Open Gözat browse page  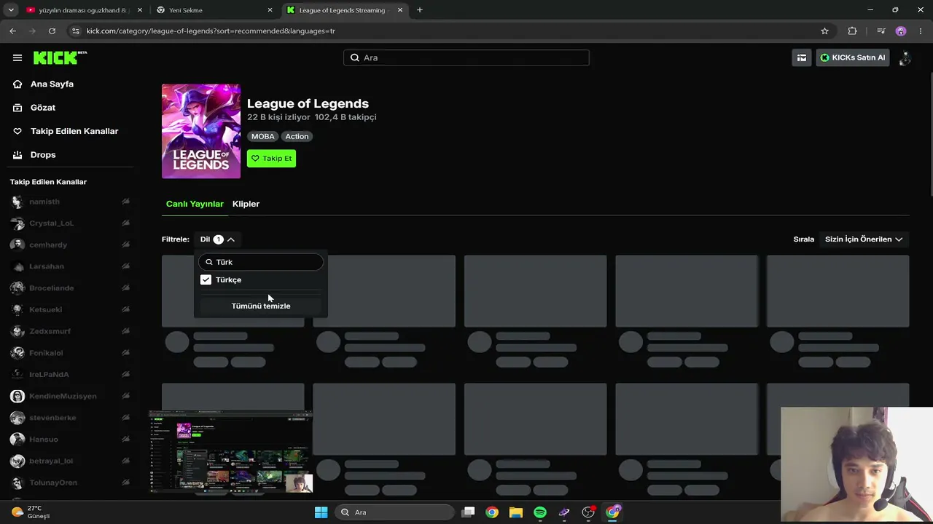tap(43, 107)
